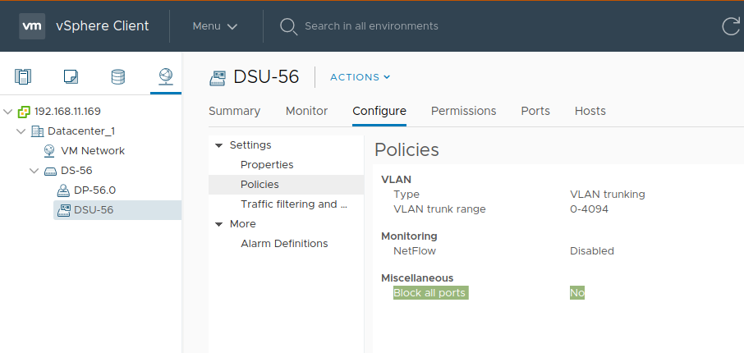Click the 'Monitoring' section heading
The image size is (744, 353).
pyautogui.click(x=409, y=236)
